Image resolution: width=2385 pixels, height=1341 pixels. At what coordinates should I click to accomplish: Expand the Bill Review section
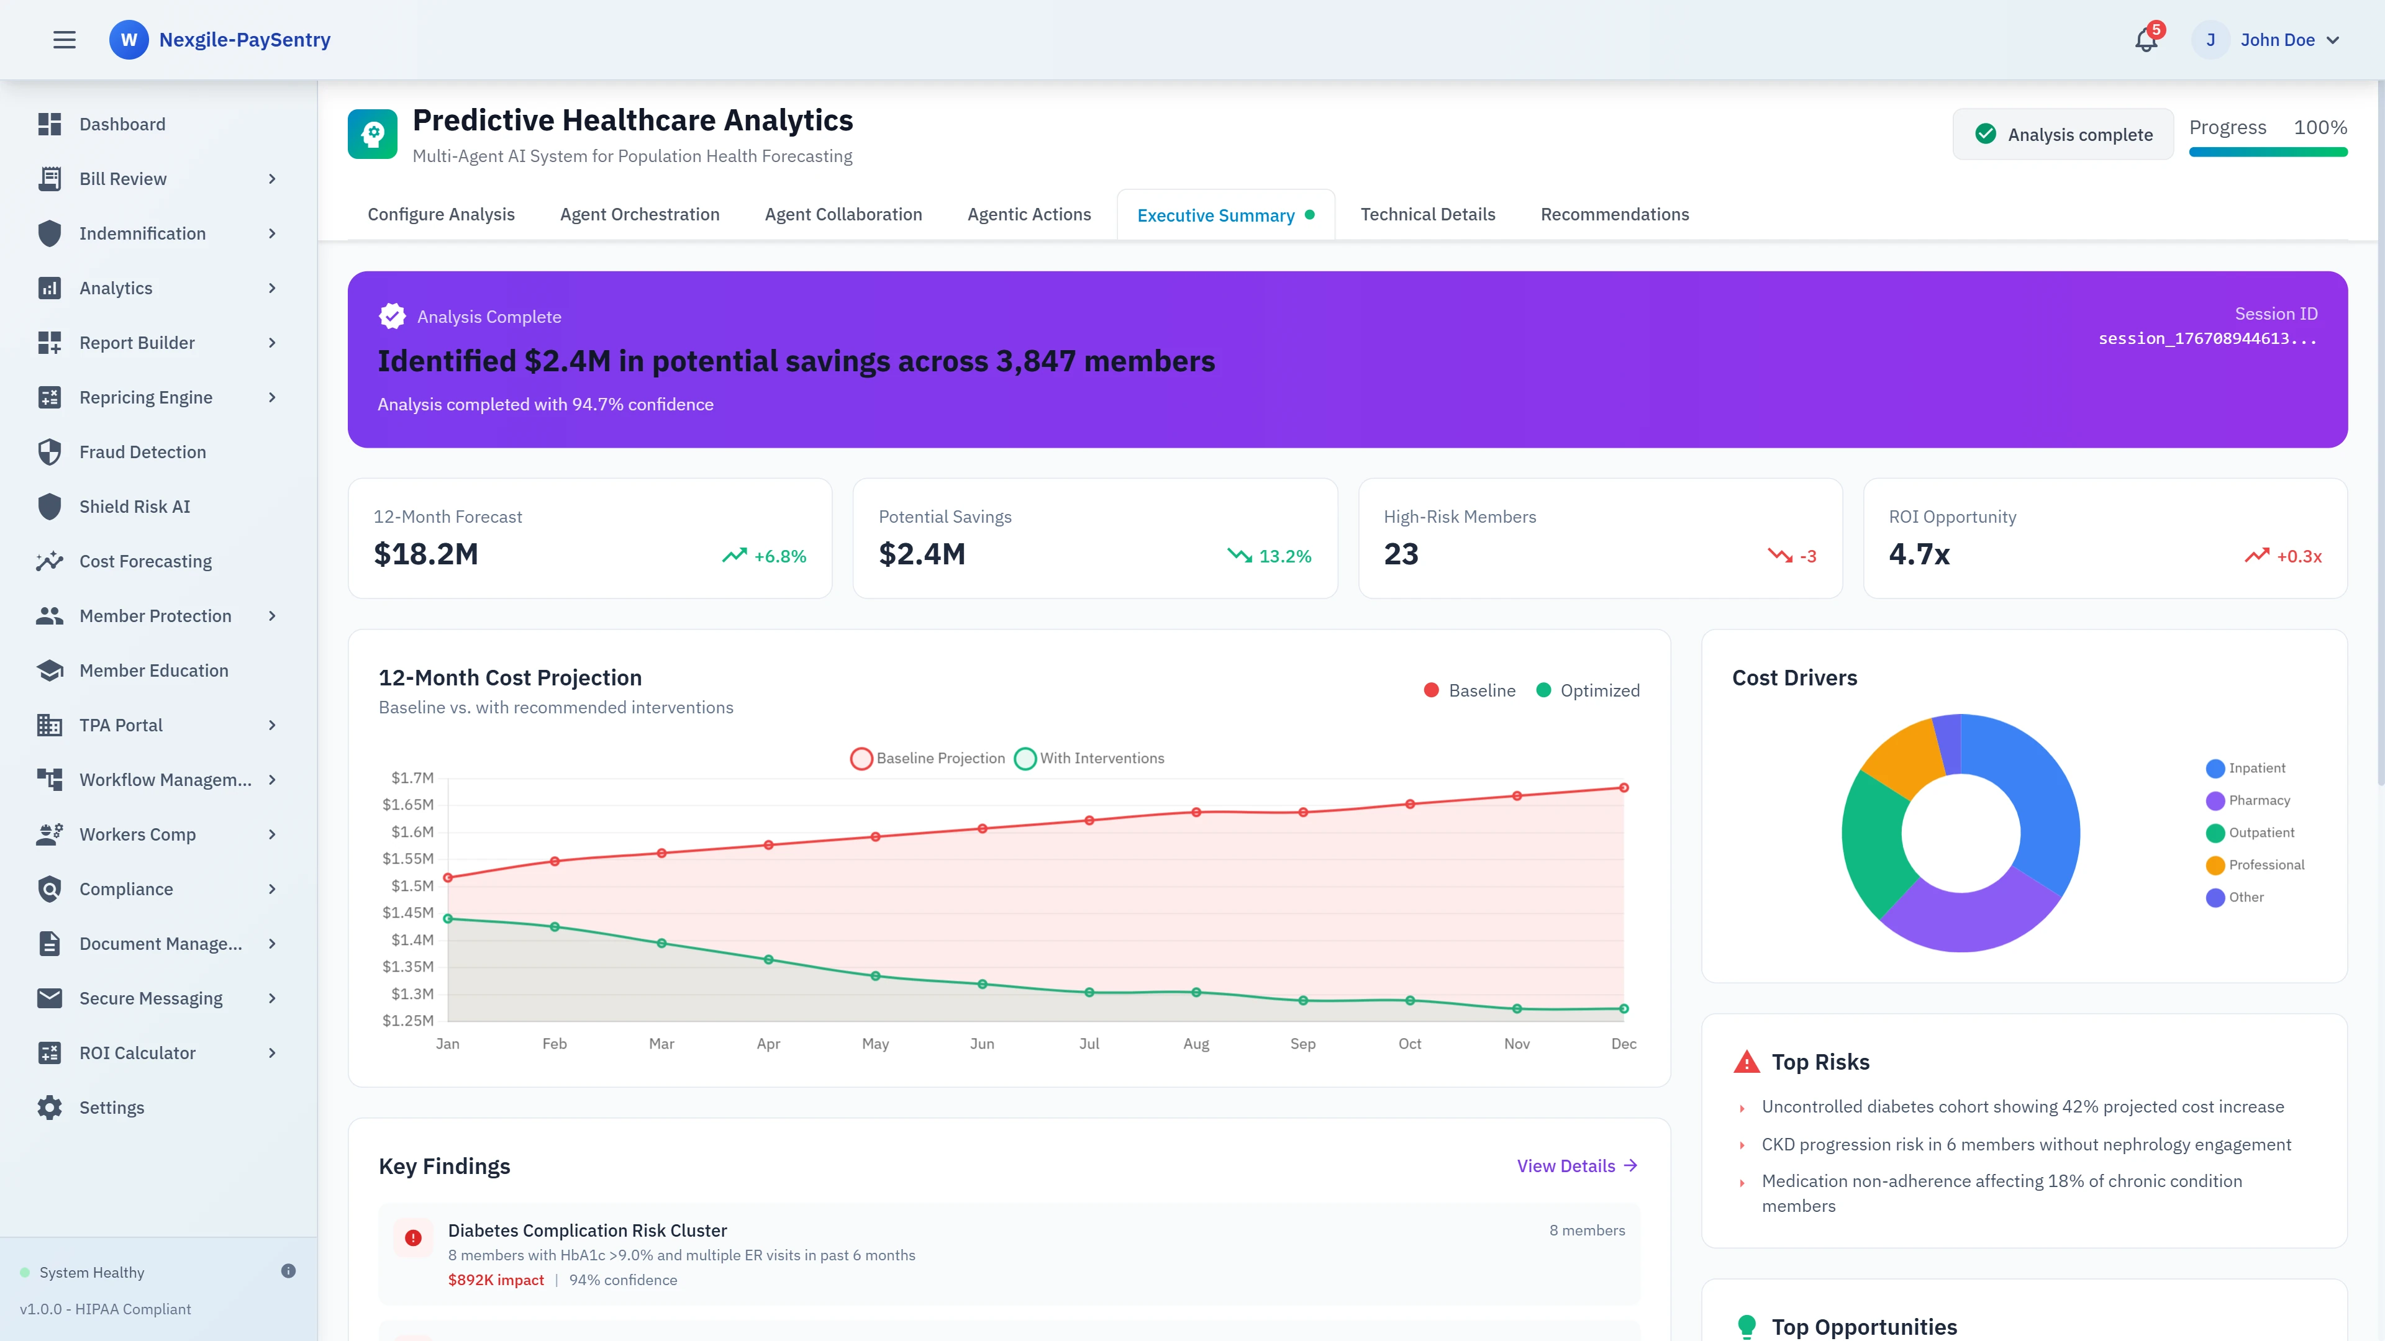pyautogui.click(x=271, y=179)
